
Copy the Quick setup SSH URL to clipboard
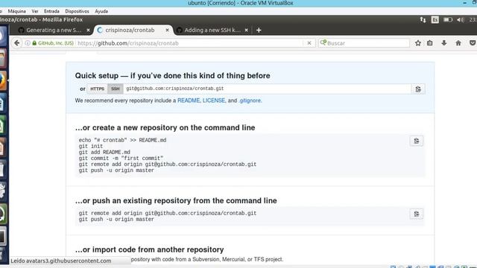[x=418, y=89]
